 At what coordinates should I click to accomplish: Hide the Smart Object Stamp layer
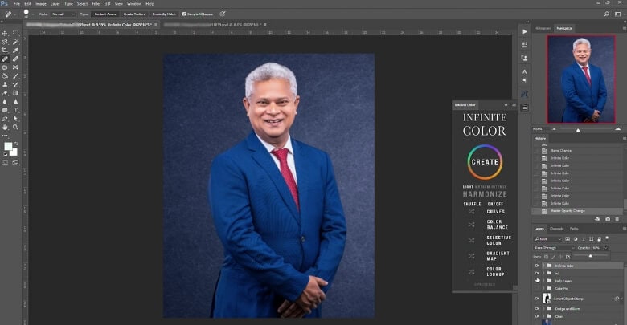click(537, 299)
